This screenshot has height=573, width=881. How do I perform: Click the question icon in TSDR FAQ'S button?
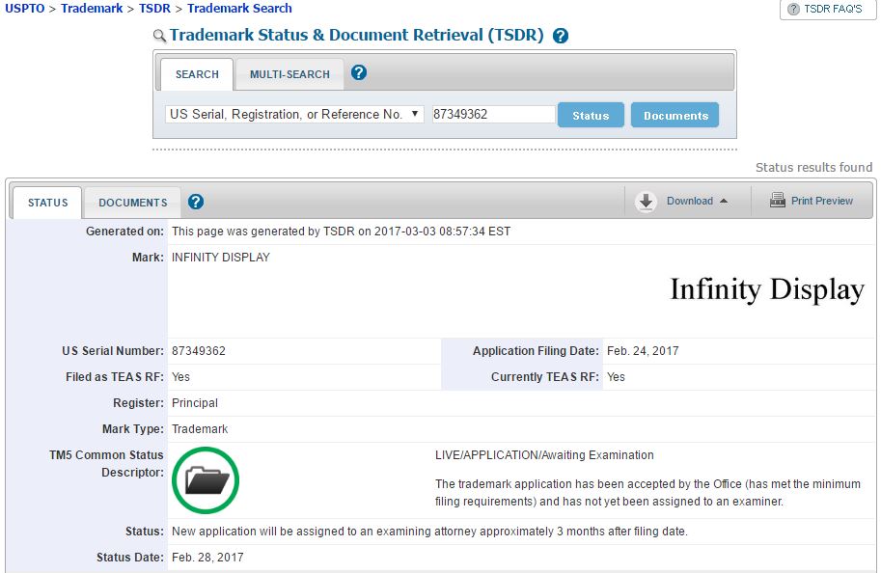[793, 9]
